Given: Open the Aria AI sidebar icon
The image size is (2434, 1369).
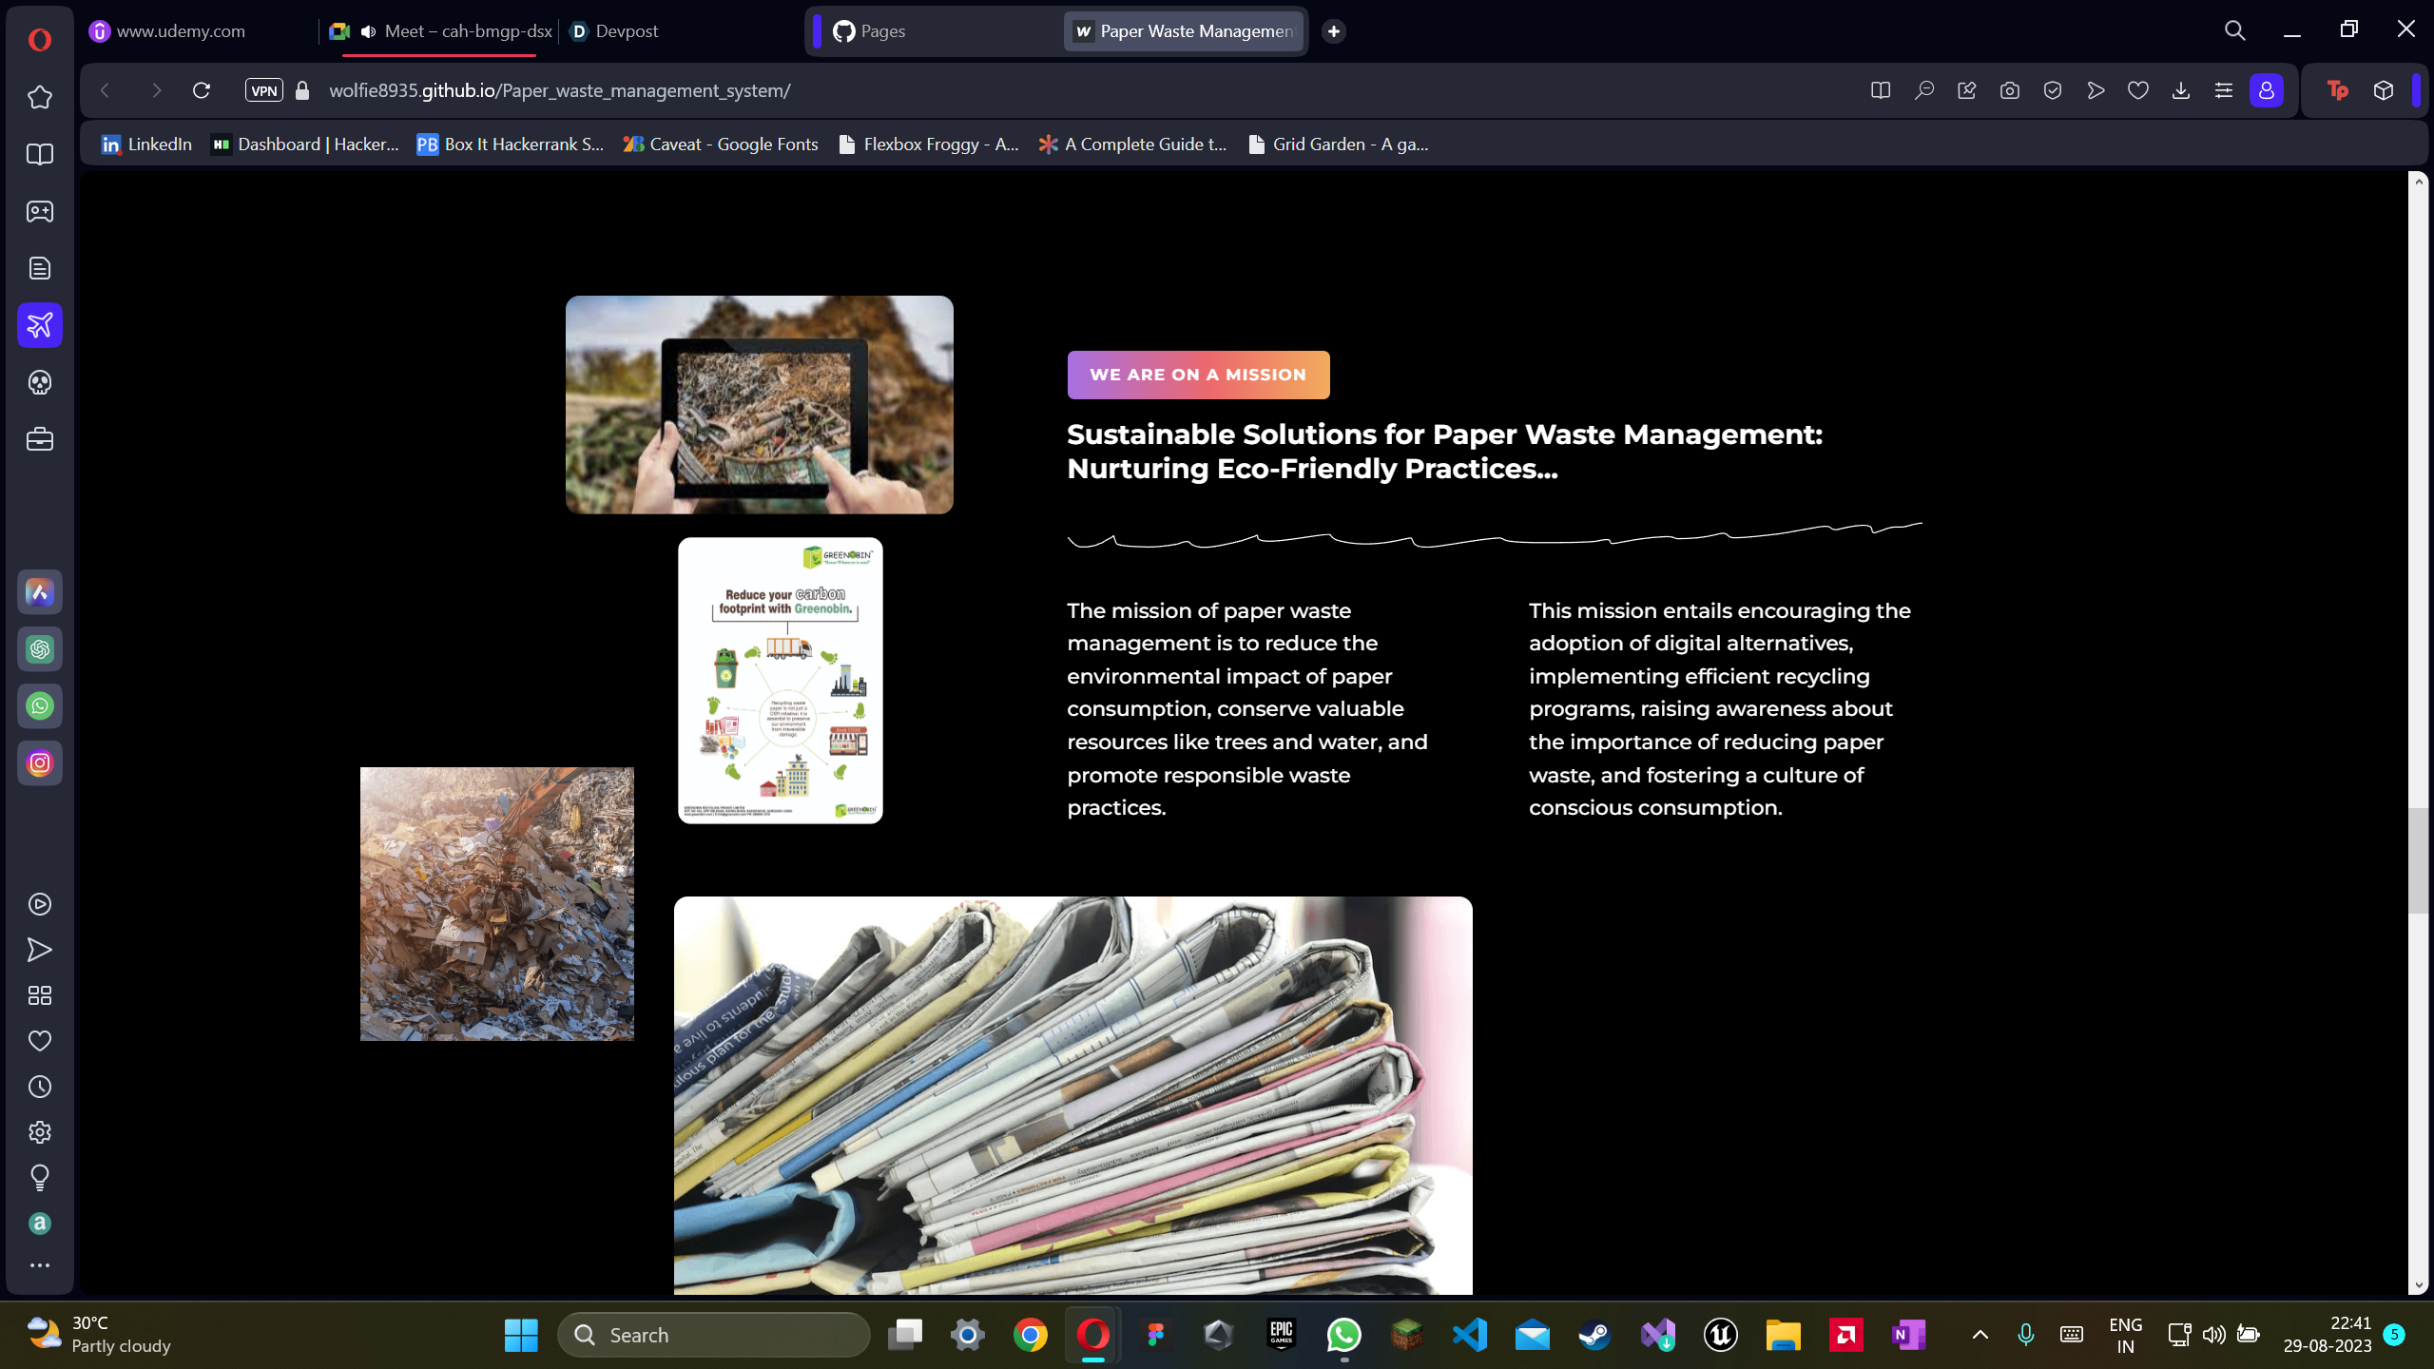Looking at the screenshot, I should tap(39, 592).
